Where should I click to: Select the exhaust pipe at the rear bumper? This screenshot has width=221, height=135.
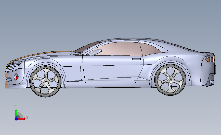click(x=212, y=82)
